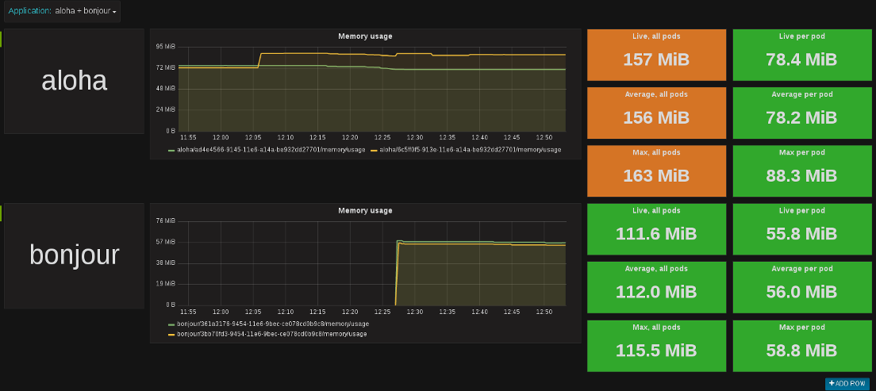Open 'Average per pod' title above 78.2 MiB
Screen dimensions: 876x391
tap(801, 94)
